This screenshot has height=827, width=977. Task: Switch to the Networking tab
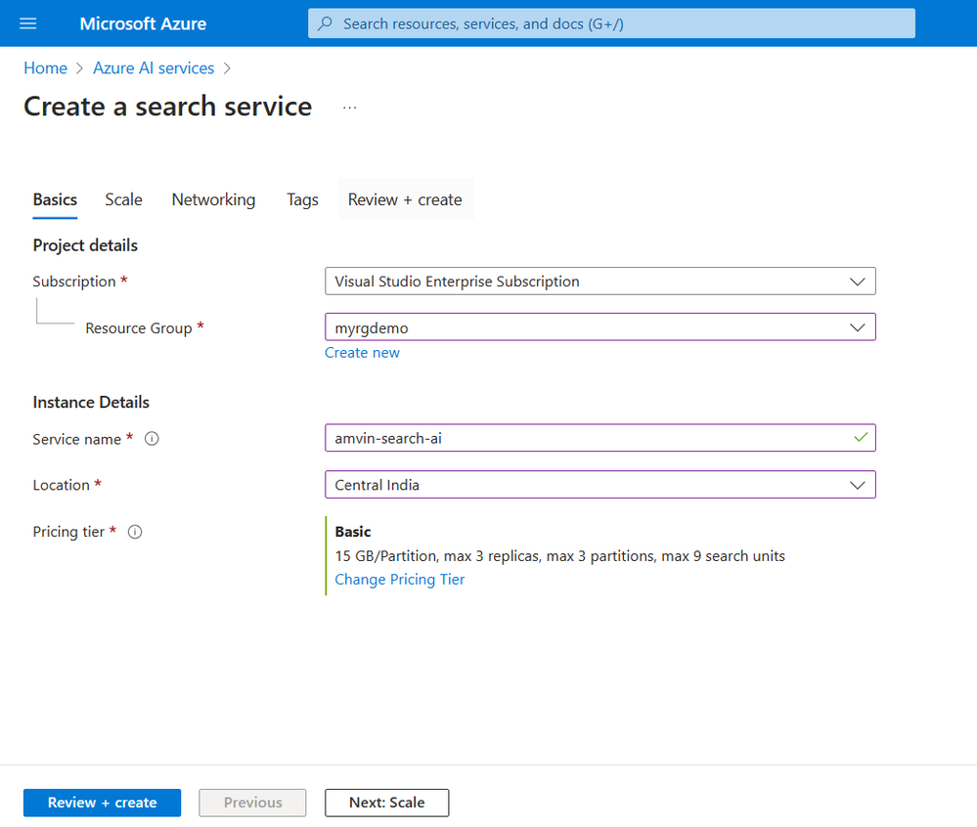click(x=214, y=199)
